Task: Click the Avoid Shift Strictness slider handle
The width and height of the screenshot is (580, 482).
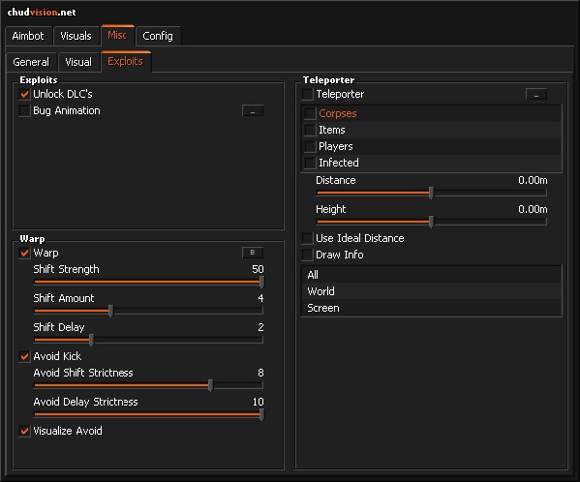Action: click(x=210, y=385)
